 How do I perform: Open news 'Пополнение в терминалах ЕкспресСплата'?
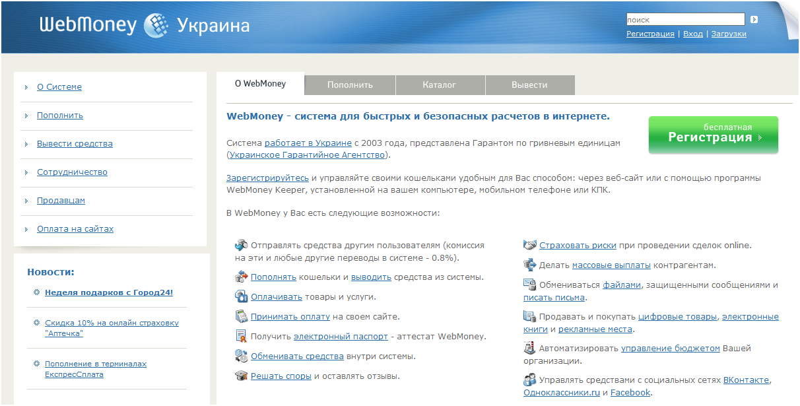(96, 369)
